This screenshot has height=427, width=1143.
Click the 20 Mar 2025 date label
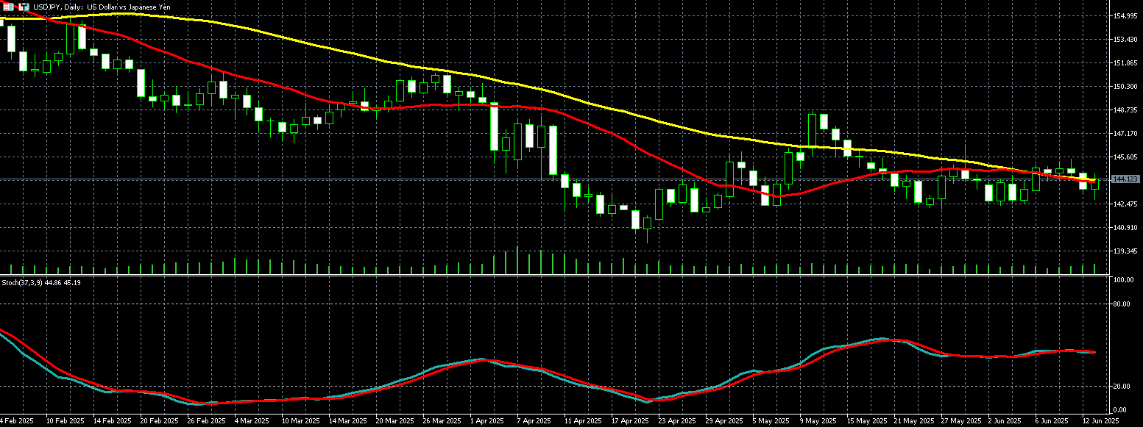[x=394, y=422]
